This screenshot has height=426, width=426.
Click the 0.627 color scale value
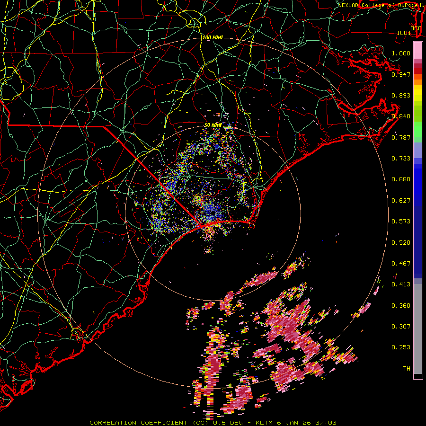[401, 201]
